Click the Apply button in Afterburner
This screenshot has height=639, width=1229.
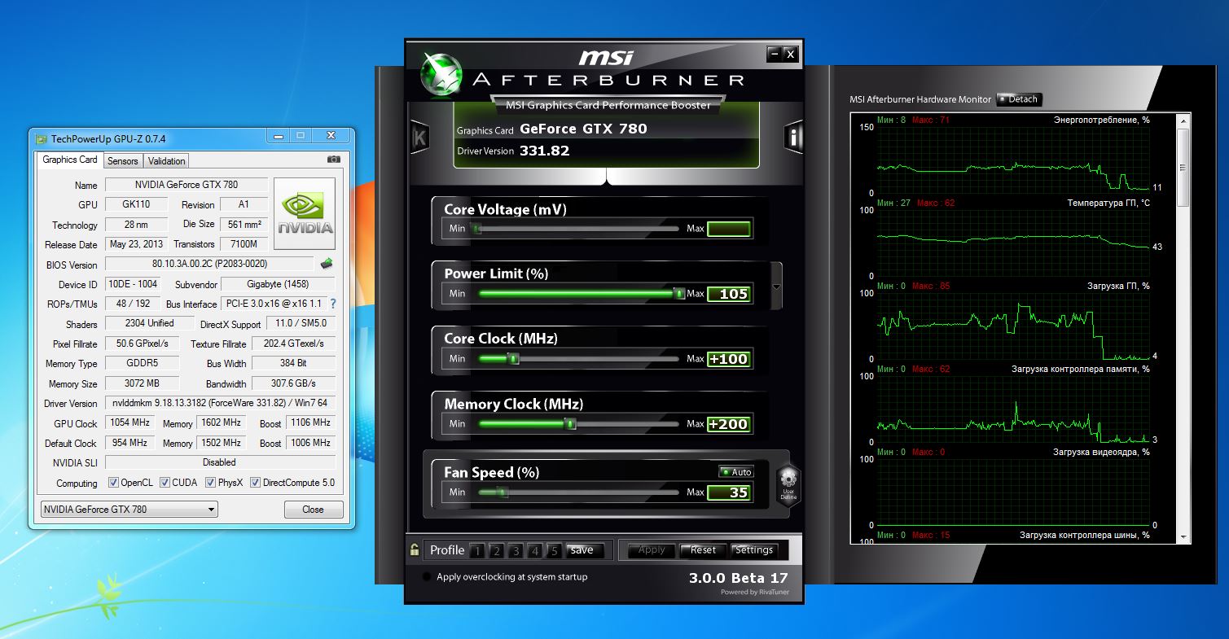coord(652,550)
